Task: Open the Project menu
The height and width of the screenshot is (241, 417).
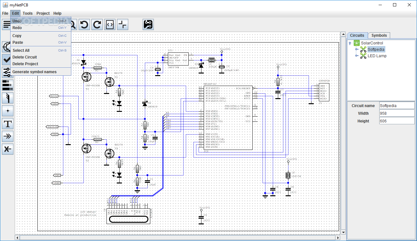Action: (43, 13)
